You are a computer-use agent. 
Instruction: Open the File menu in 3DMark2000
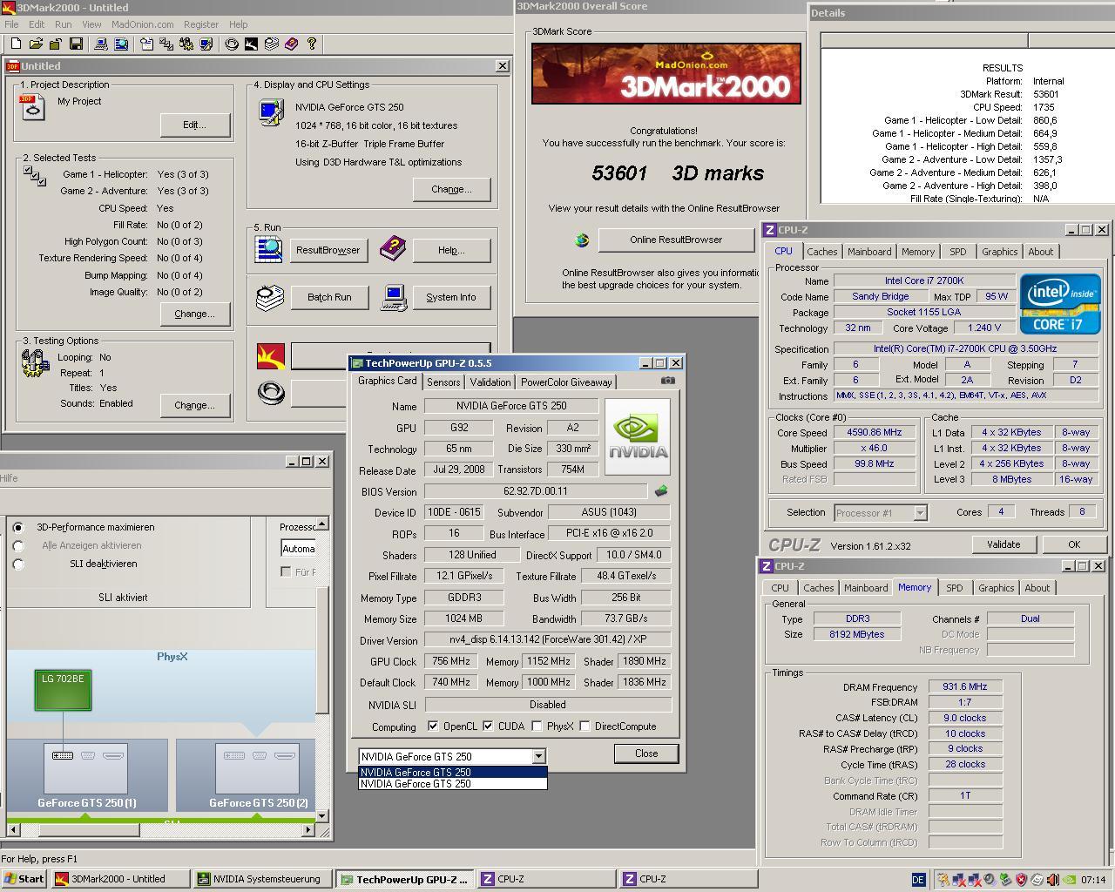11,24
